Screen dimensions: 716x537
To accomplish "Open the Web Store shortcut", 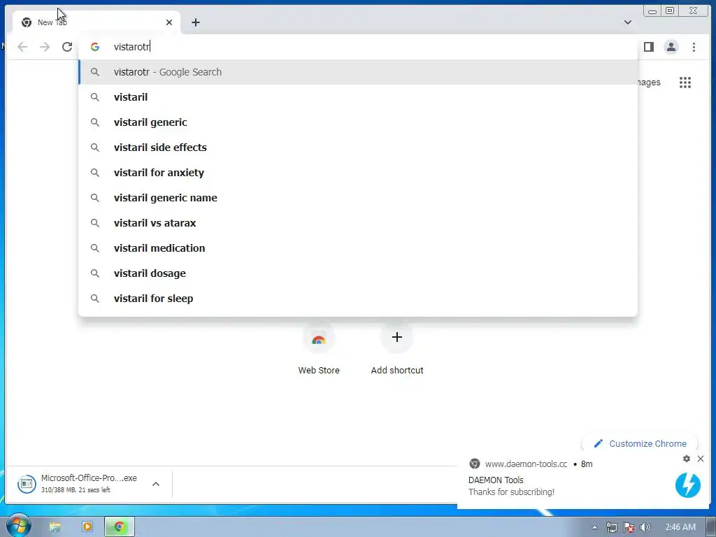I will (x=319, y=350).
